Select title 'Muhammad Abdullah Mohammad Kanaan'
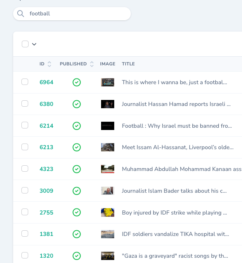Image resolution: width=242 pixels, height=263 pixels. pyautogui.click(x=182, y=169)
